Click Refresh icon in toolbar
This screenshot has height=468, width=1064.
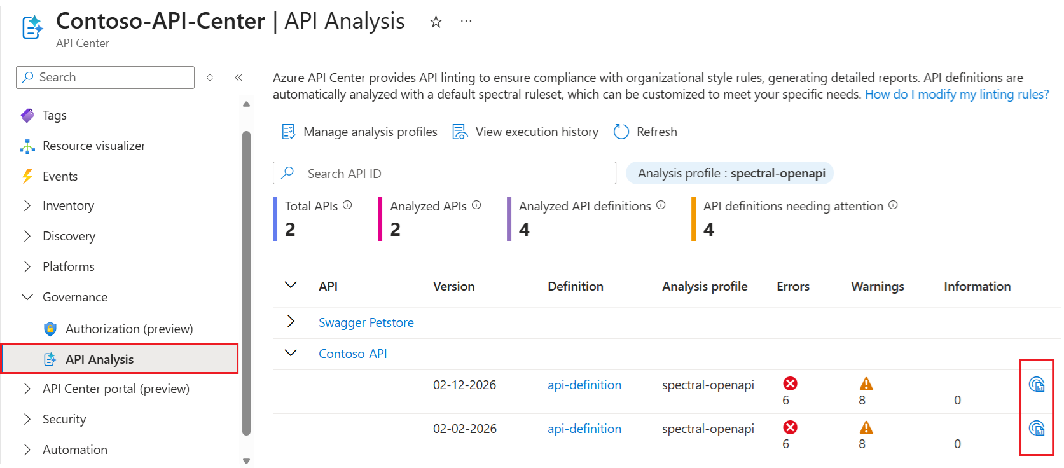coord(621,132)
